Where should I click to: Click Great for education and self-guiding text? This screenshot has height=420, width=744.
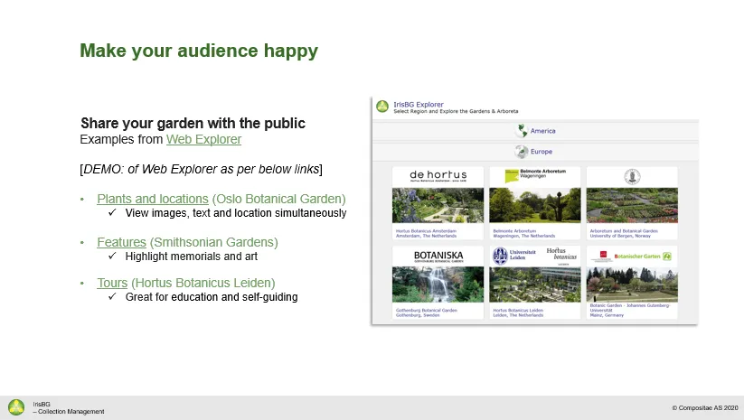tap(212, 297)
